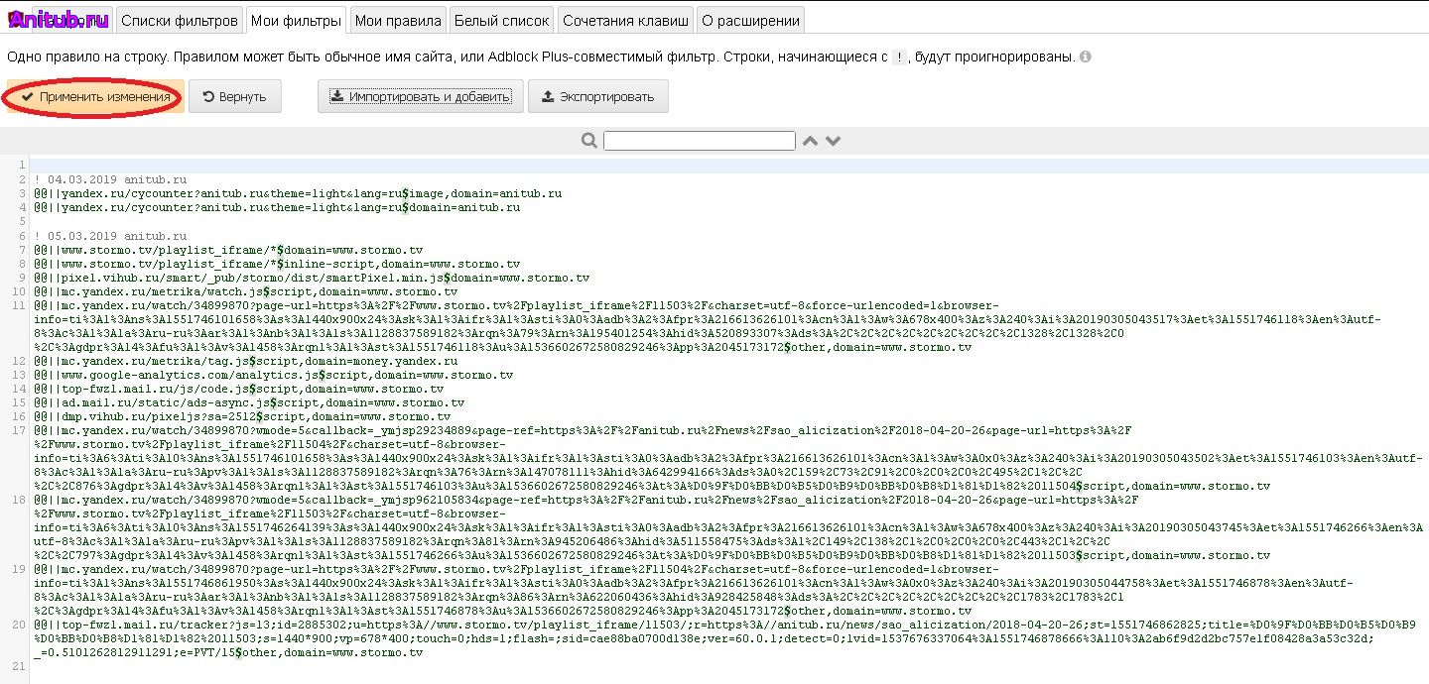
Task: Jump to previous search match with up chevron
Action: 811,141
